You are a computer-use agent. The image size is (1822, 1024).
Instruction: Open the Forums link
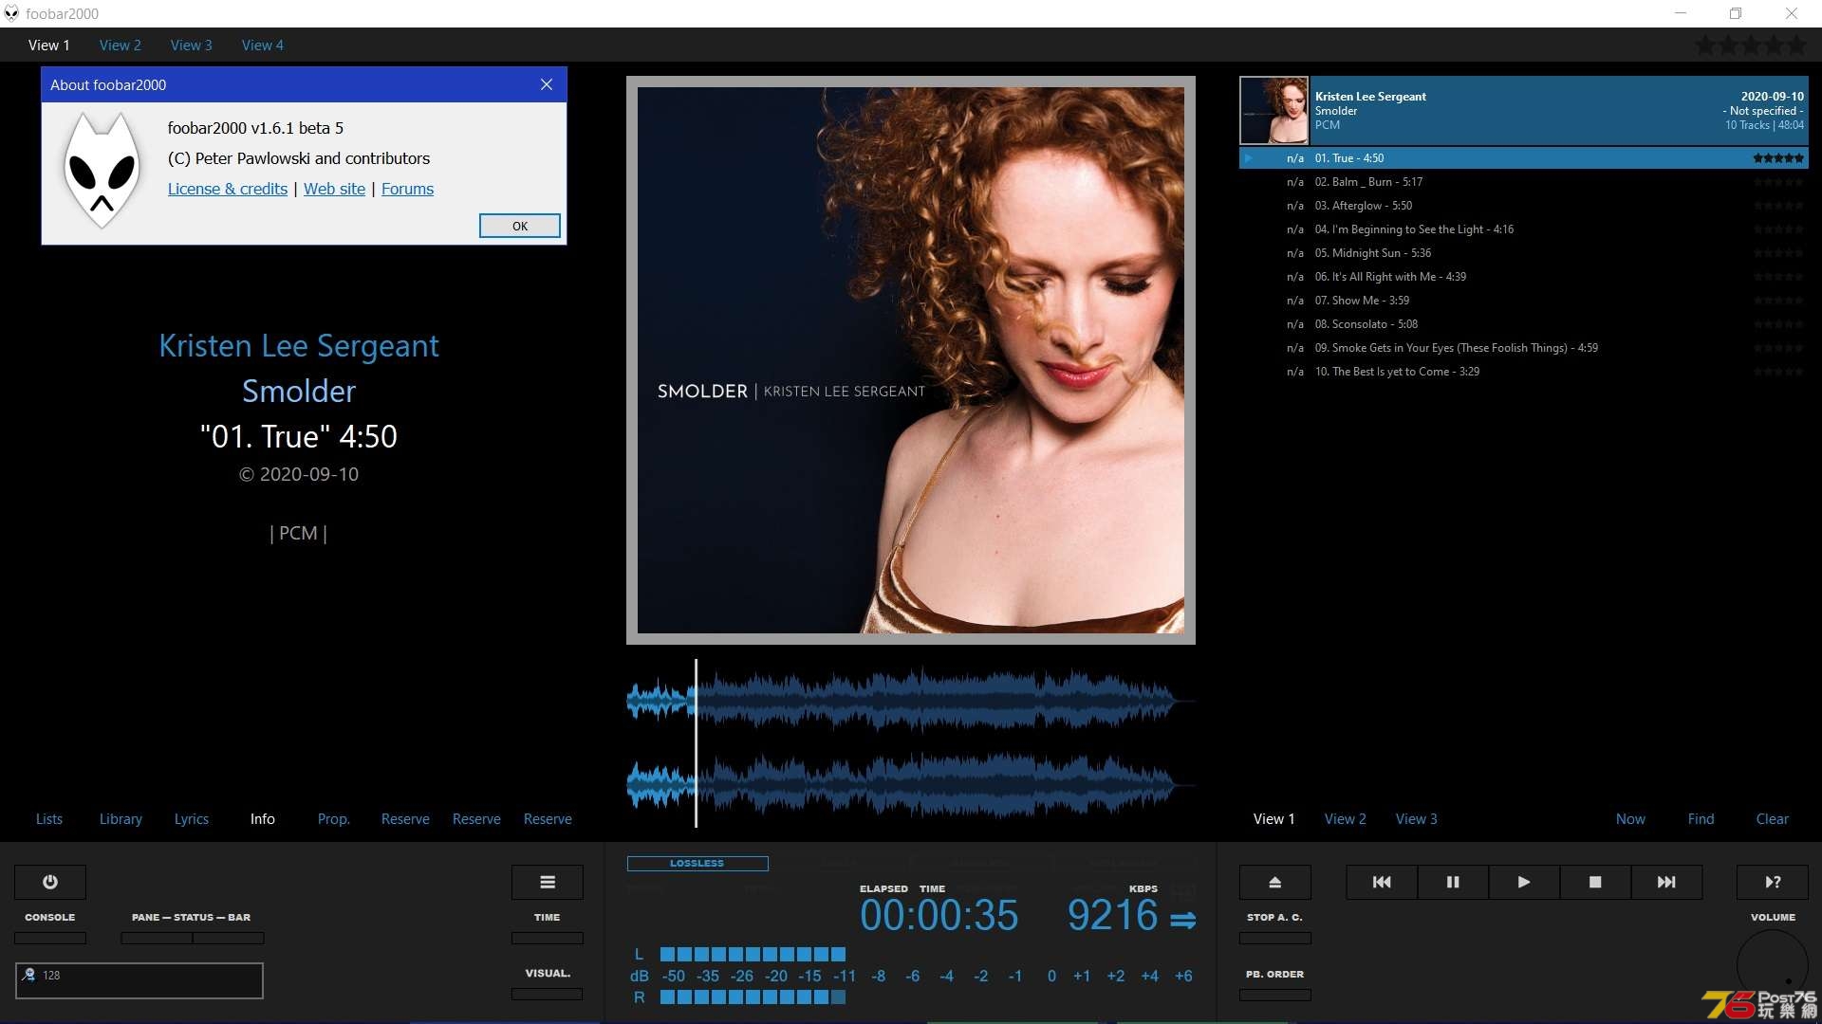[407, 189]
